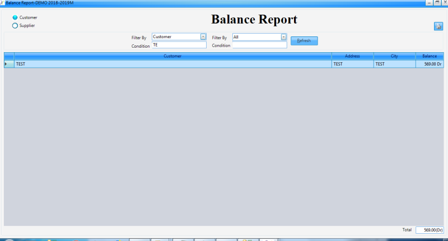Click the TEST cell under City column
Image resolution: width=448 pixels, height=241 pixels.
(x=394, y=64)
